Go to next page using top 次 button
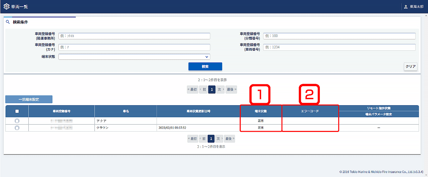The height and width of the screenshot is (177, 428). [220, 90]
